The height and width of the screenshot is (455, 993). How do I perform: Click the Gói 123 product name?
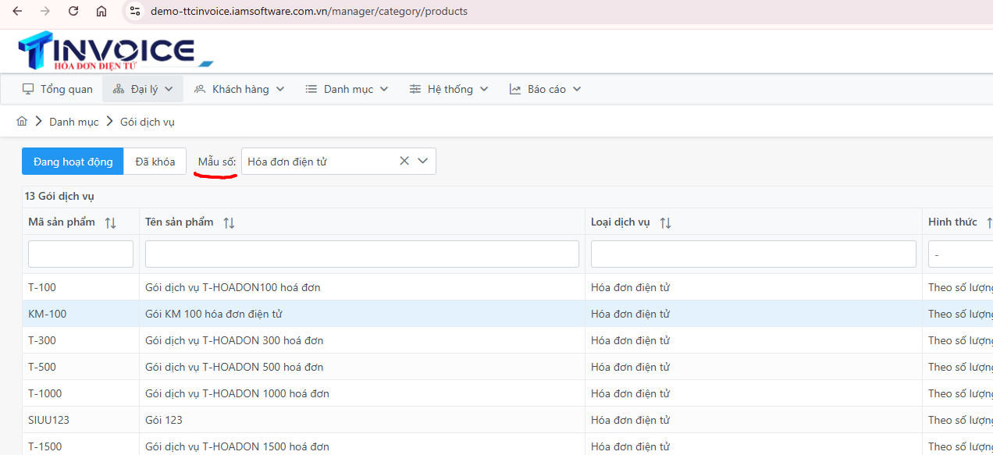(164, 420)
